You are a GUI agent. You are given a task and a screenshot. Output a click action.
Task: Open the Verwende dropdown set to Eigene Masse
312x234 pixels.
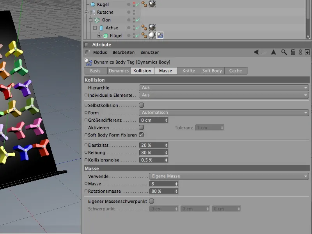point(229,176)
